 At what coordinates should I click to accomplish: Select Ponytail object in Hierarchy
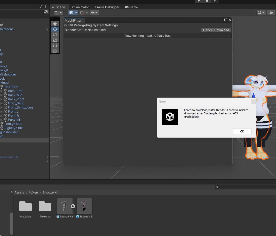coord(14,120)
